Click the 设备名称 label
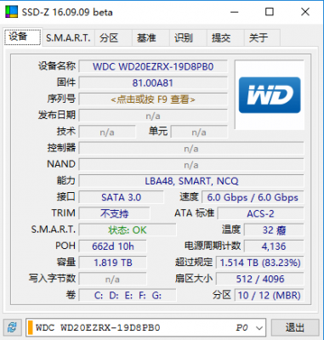The image size is (324, 340). tap(57, 66)
